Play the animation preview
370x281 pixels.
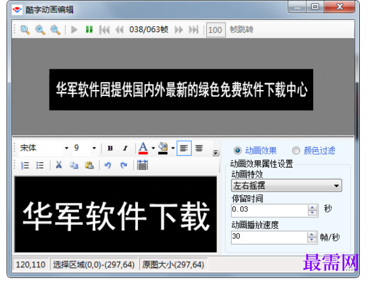pos(74,30)
